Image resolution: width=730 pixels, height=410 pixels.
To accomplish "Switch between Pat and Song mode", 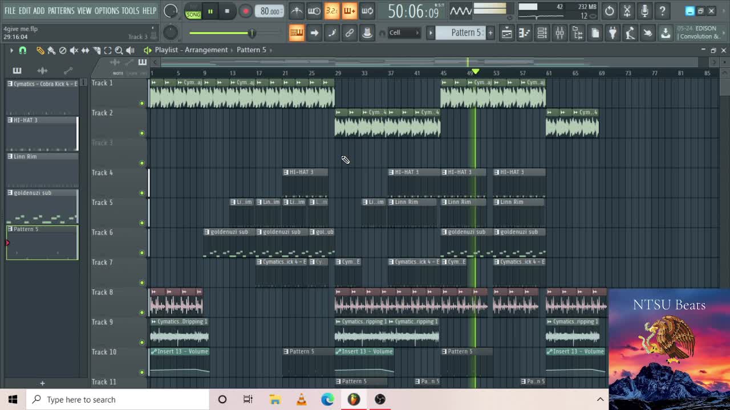I will pos(193,11).
